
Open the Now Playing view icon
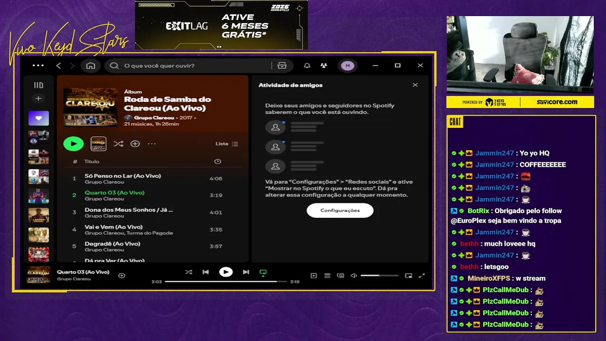(313, 276)
